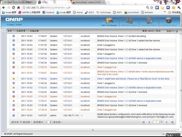Select the "Bad Blocks Scan" warning message
Viewport: 182px width, 137px height.
click(133, 79)
